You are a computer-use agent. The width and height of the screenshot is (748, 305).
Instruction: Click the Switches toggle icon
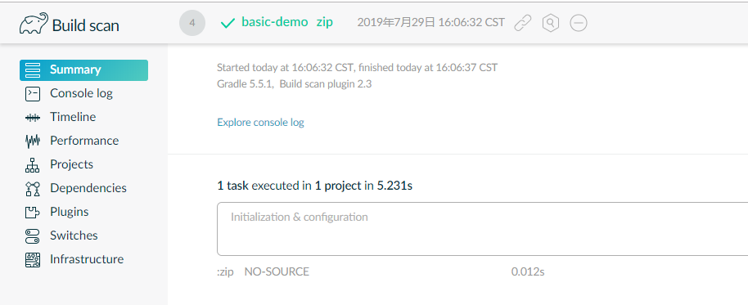coord(33,235)
